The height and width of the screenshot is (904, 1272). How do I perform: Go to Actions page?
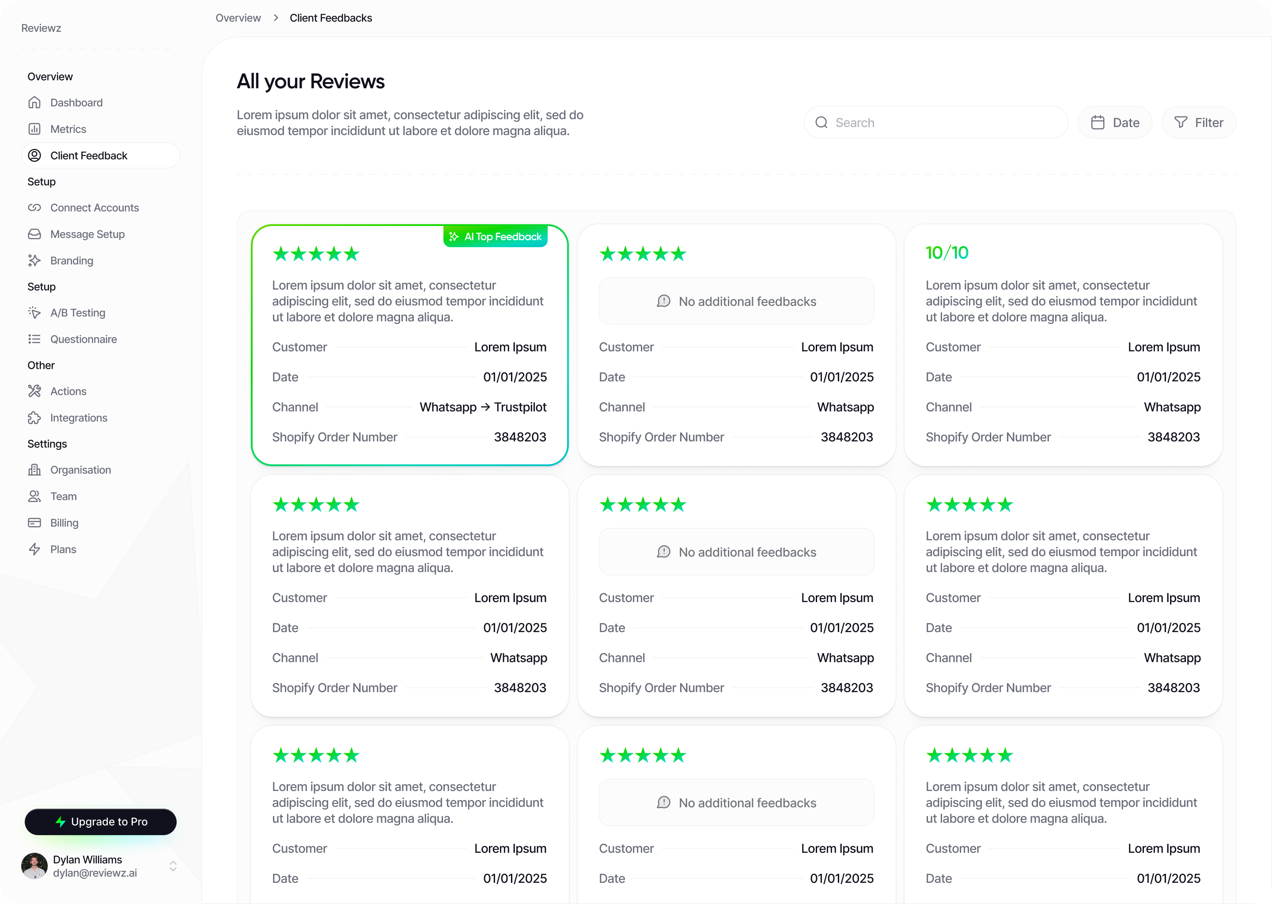100,392
